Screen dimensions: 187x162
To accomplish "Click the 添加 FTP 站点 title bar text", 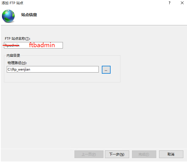I will click(12, 3).
